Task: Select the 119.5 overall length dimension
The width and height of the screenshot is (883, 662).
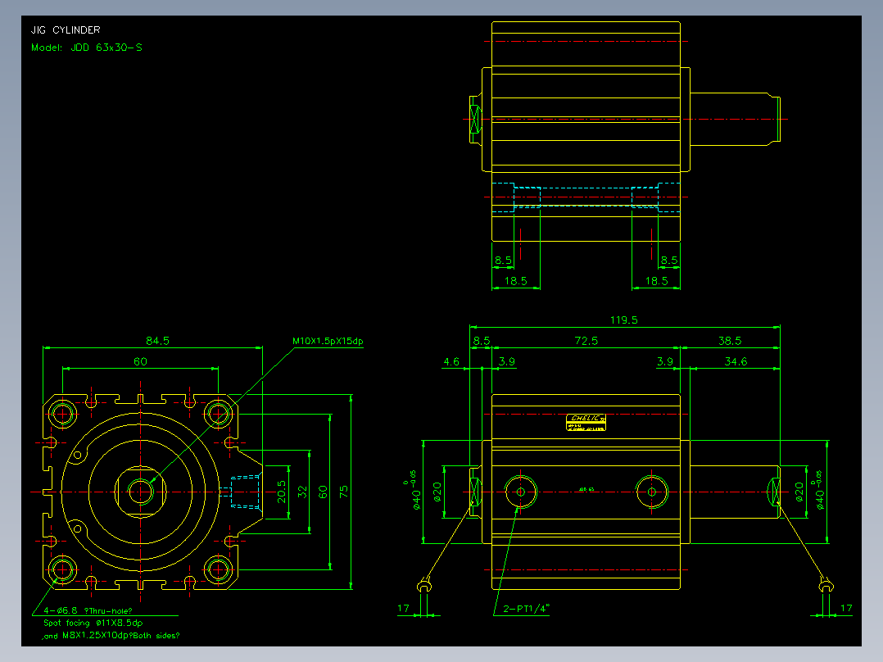Action: pyautogui.click(x=624, y=320)
